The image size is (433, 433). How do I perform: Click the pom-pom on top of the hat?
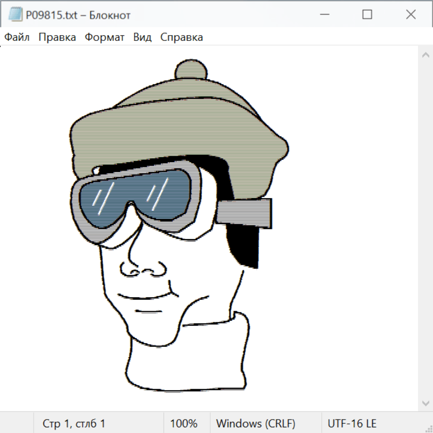click(x=191, y=70)
